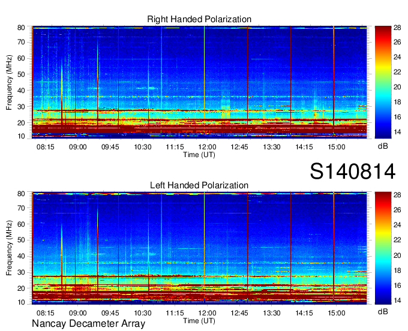Viewport: 408px width, 331px height.
Task: Click the dB label beside the bottom color bar
Action: 383,312
